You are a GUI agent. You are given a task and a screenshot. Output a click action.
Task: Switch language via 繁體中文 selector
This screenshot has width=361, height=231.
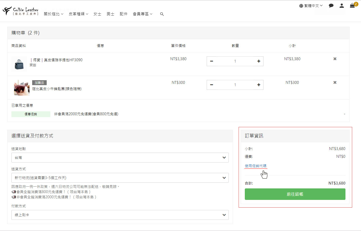click(311, 6)
